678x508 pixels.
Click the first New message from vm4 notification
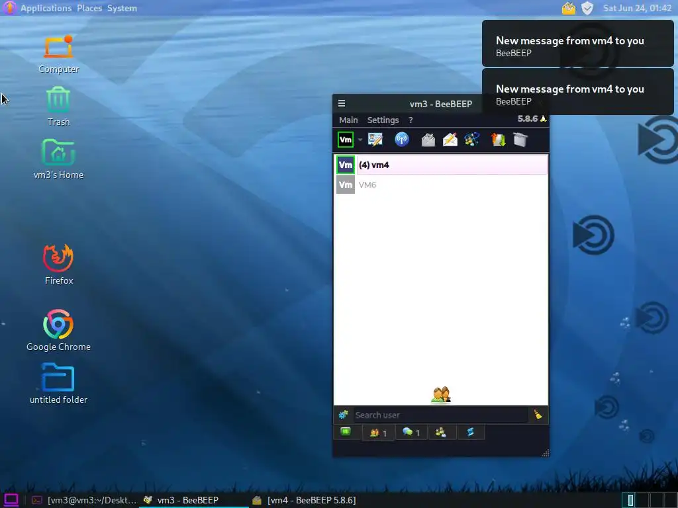tap(577, 44)
